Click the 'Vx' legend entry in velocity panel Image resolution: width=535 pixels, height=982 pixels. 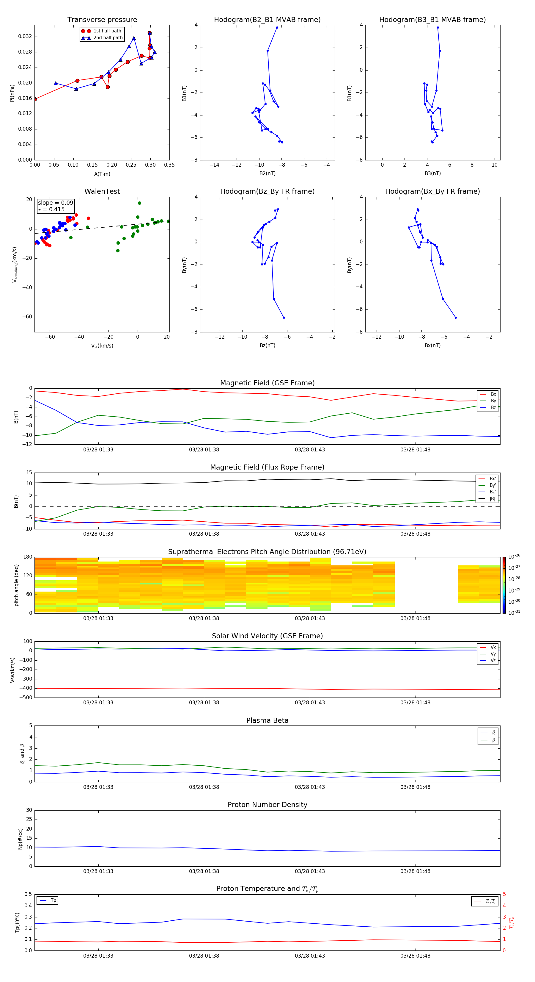coord(488,648)
